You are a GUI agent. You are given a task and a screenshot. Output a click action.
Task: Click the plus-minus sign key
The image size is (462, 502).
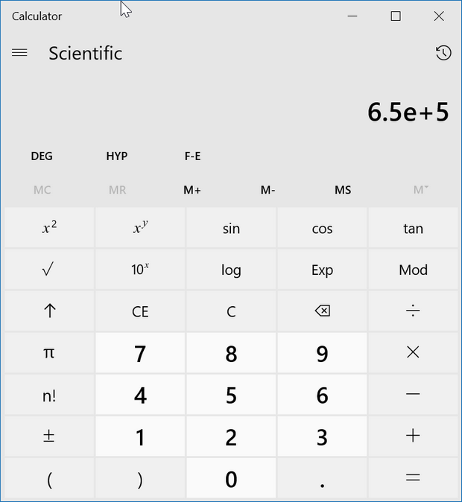pos(50,436)
